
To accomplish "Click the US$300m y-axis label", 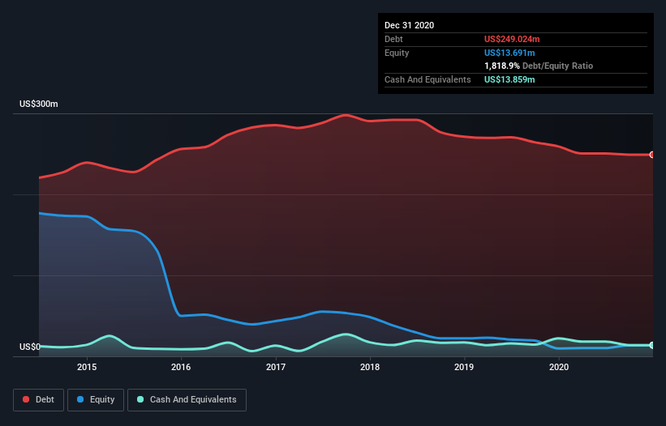I will [39, 104].
